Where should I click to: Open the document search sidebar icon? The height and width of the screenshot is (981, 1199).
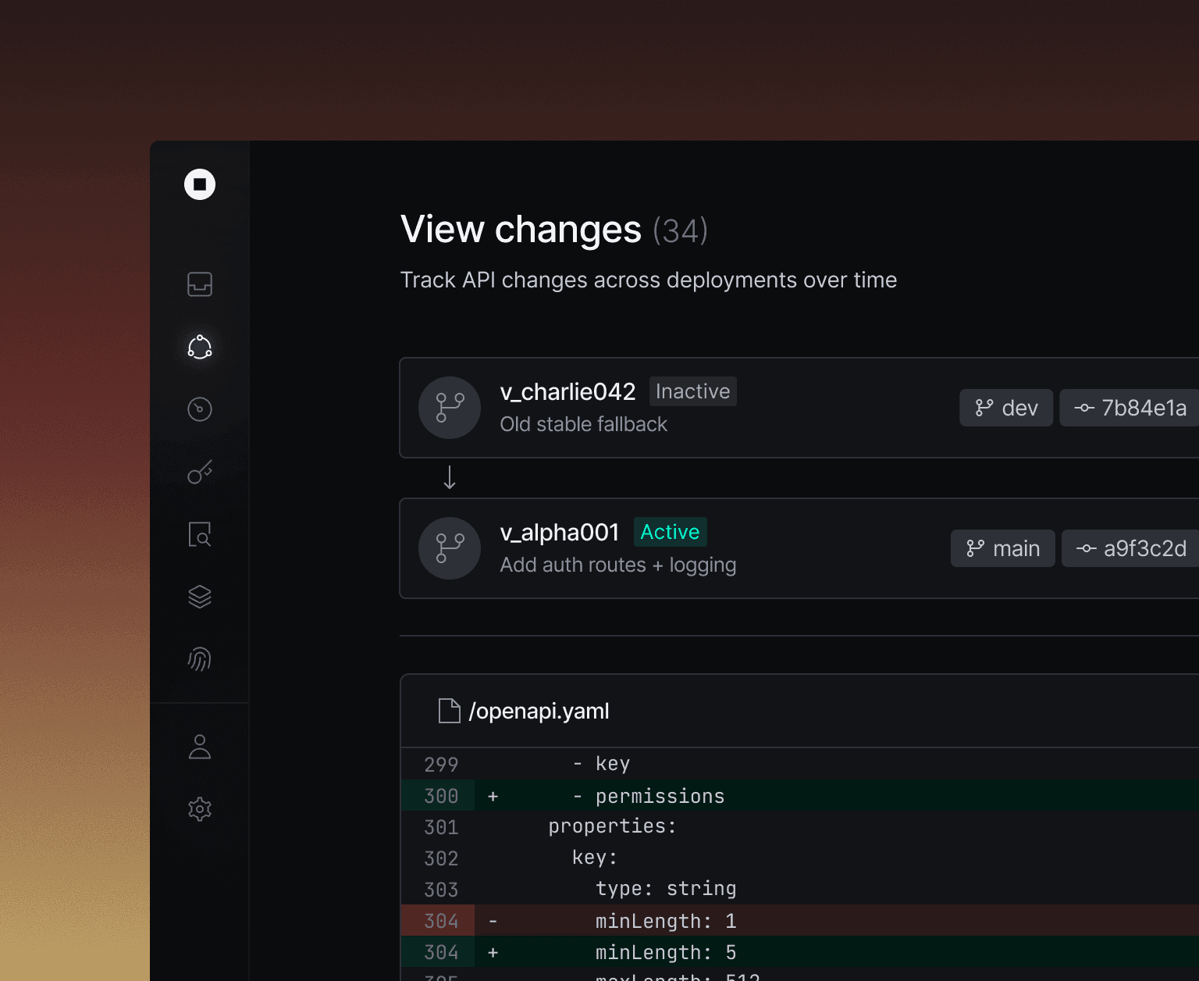pyautogui.click(x=200, y=534)
